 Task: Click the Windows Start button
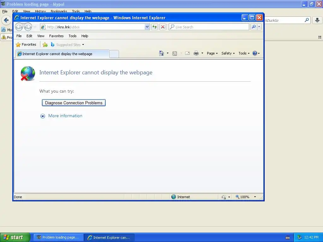[x=15, y=237]
